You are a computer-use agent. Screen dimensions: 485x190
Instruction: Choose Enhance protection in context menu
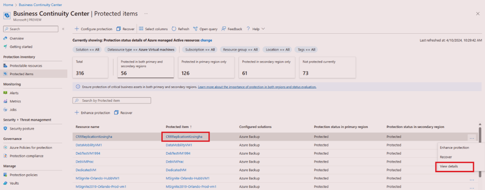tap(454, 147)
